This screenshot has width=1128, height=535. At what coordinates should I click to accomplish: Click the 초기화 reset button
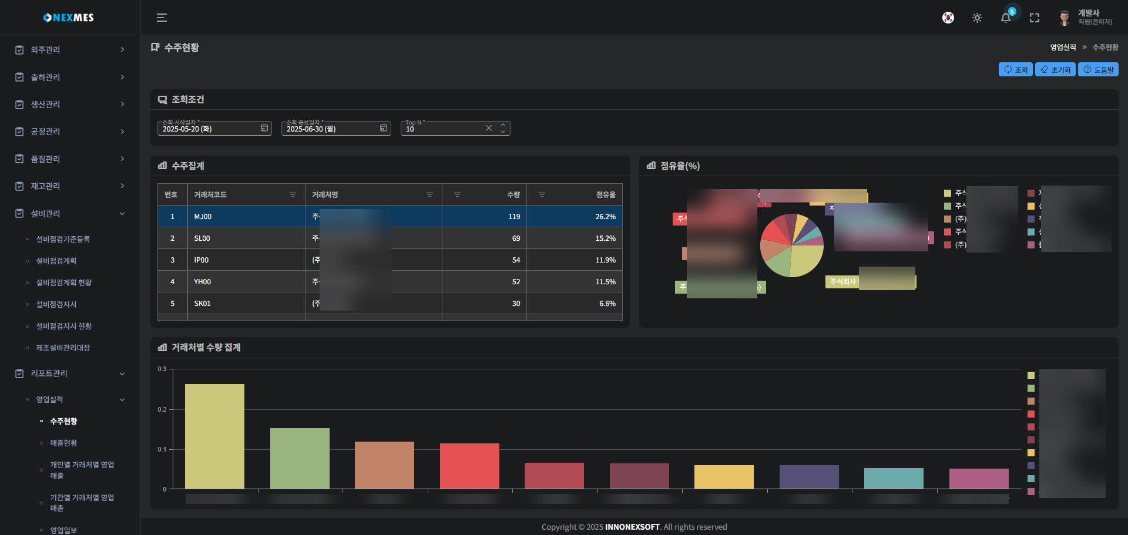click(x=1055, y=69)
